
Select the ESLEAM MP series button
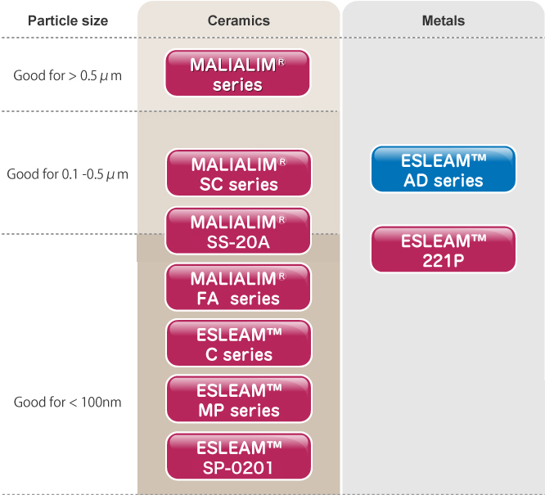pos(238,399)
